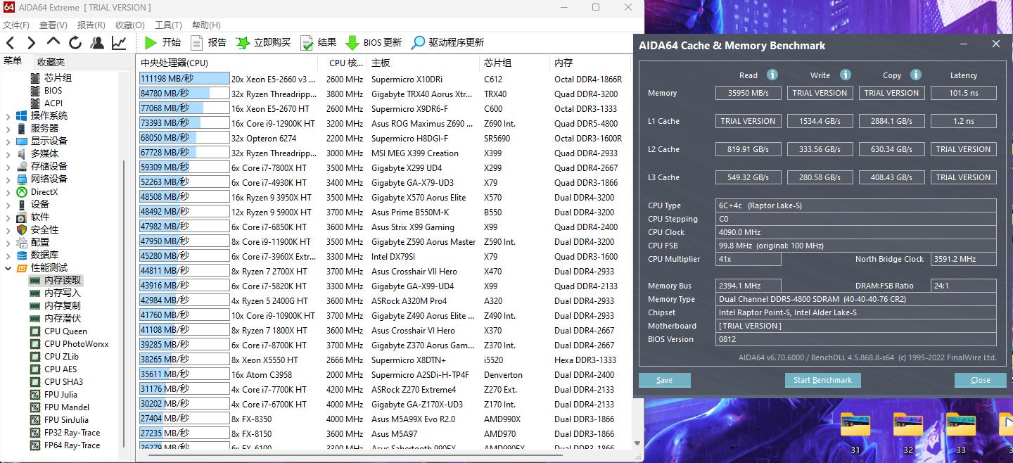Open the 查看(V) menu
1013x463 pixels.
(x=53, y=25)
